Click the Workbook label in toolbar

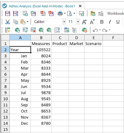tap(115, 13)
